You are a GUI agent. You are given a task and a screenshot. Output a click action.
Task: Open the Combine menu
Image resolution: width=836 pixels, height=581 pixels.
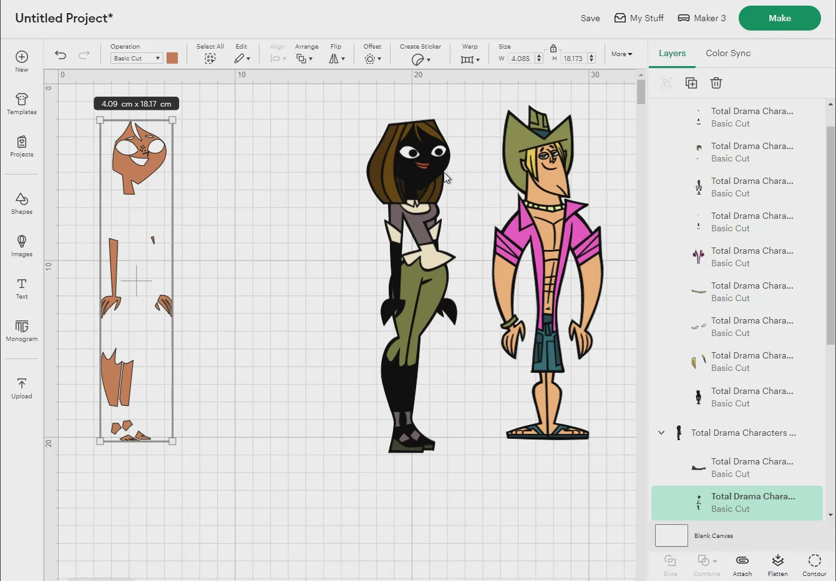(x=707, y=565)
